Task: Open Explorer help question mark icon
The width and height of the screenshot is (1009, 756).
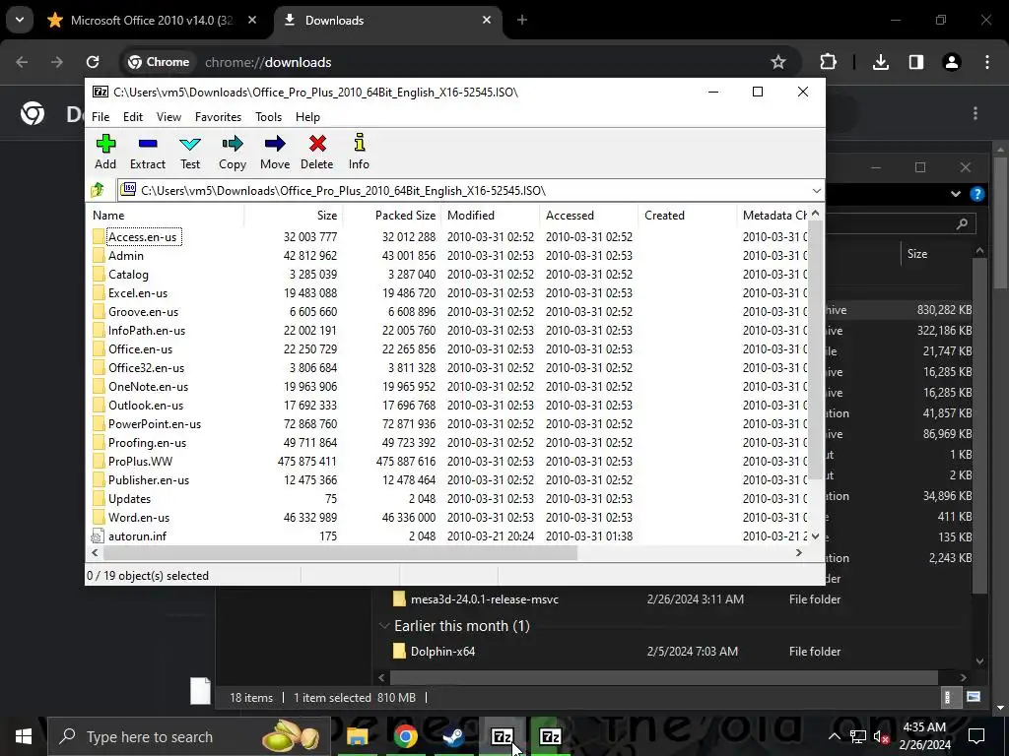Action: (x=976, y=194)
